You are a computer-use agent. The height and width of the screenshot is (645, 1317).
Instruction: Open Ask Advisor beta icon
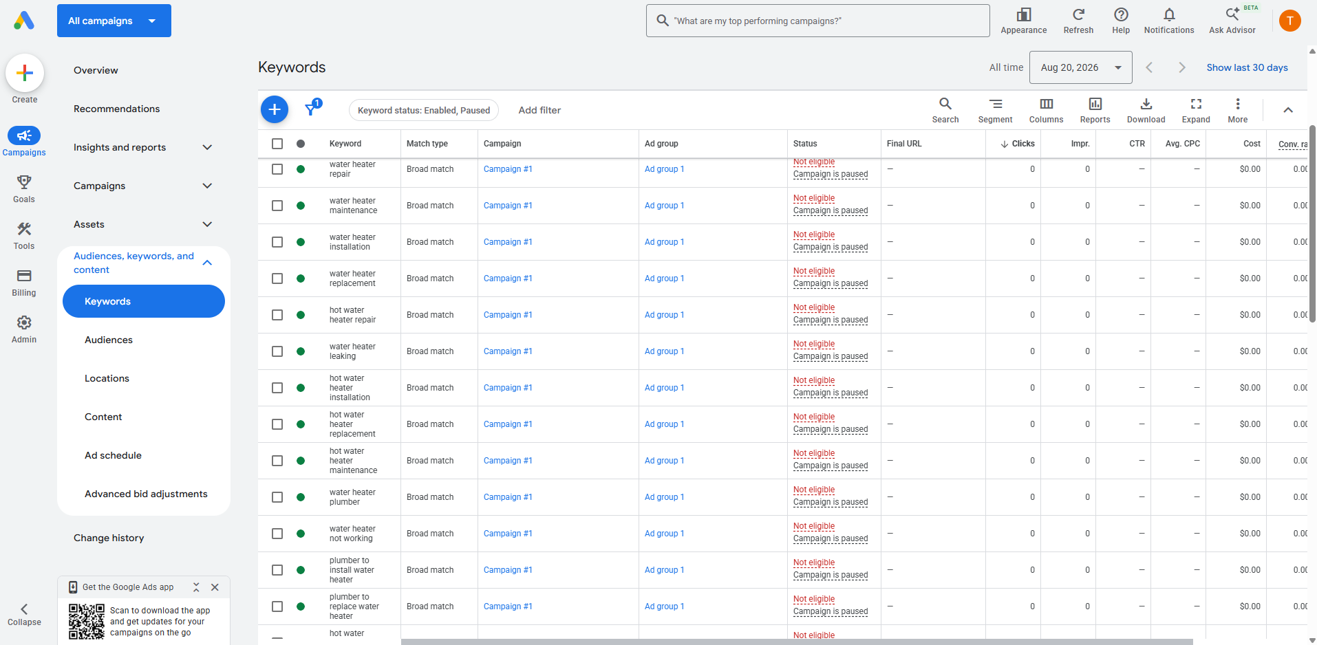1232,14
